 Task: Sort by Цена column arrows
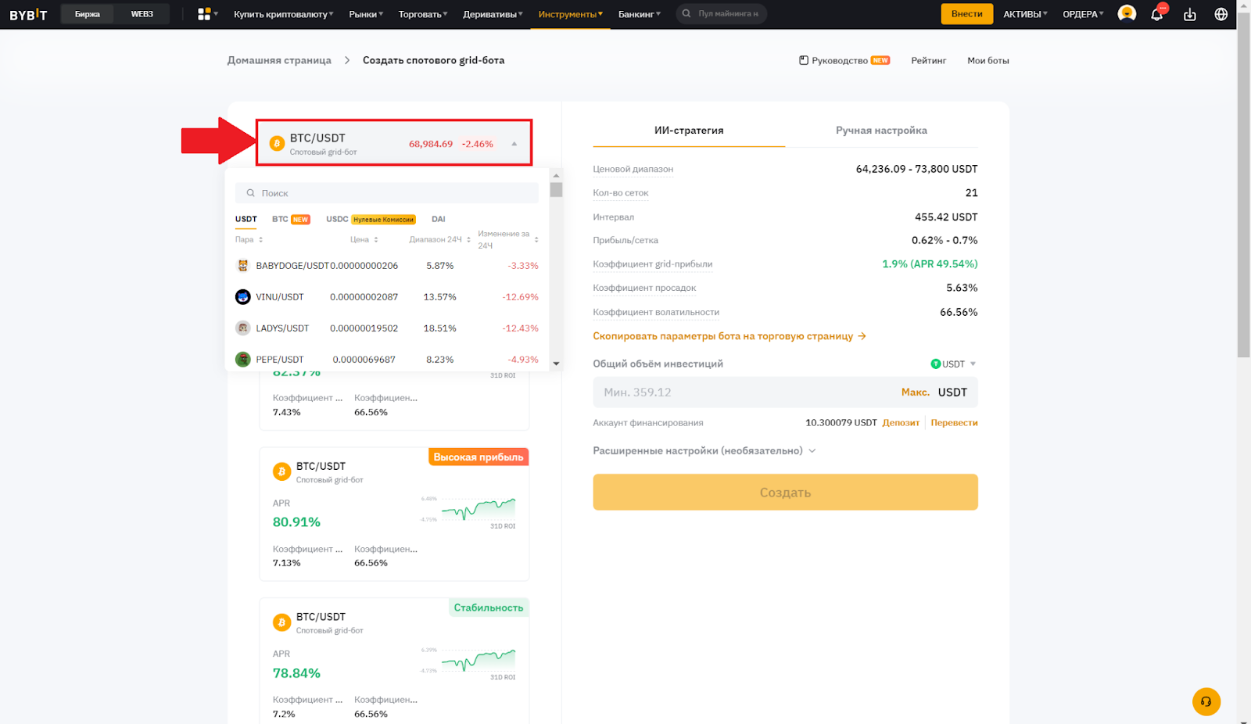(x=376, y=240)
